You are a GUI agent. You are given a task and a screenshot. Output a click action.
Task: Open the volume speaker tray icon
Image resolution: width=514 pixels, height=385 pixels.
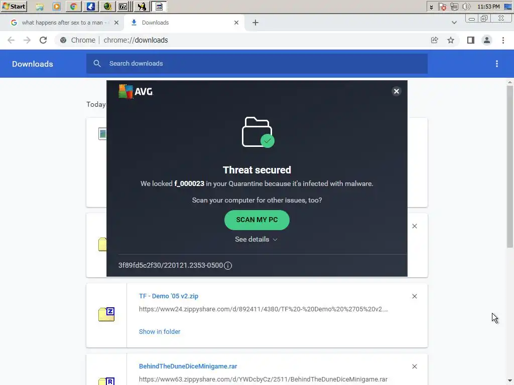tap(466, 7)
